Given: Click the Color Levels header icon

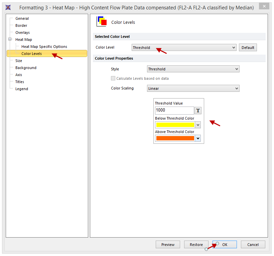Looking at the screenshot, I should (x=102, y=21).
